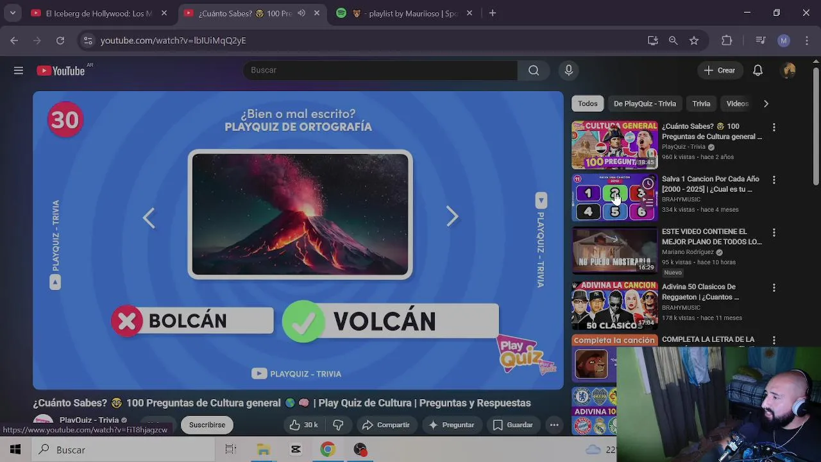Open the NO PUEDO MOSTRARLO video thumbnail
821x462 pixels.
click(x=614, y=250)
